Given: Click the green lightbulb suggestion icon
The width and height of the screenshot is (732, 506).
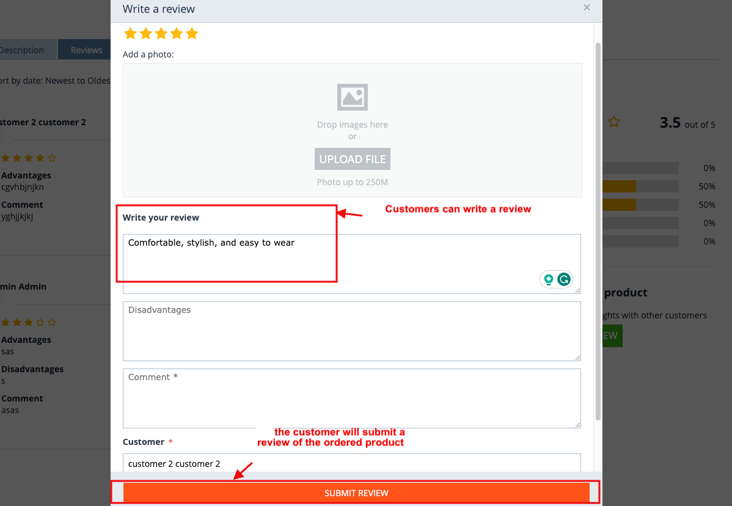Looking at the screenshot, I should [549, 280].
